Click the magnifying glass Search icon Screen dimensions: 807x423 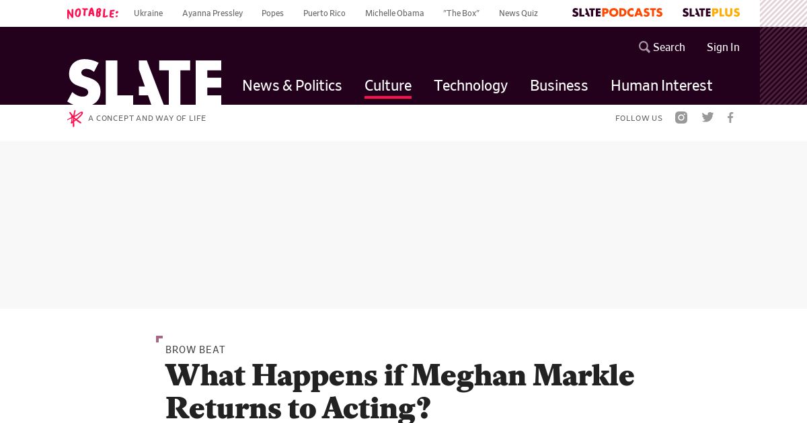click(644, 47)
